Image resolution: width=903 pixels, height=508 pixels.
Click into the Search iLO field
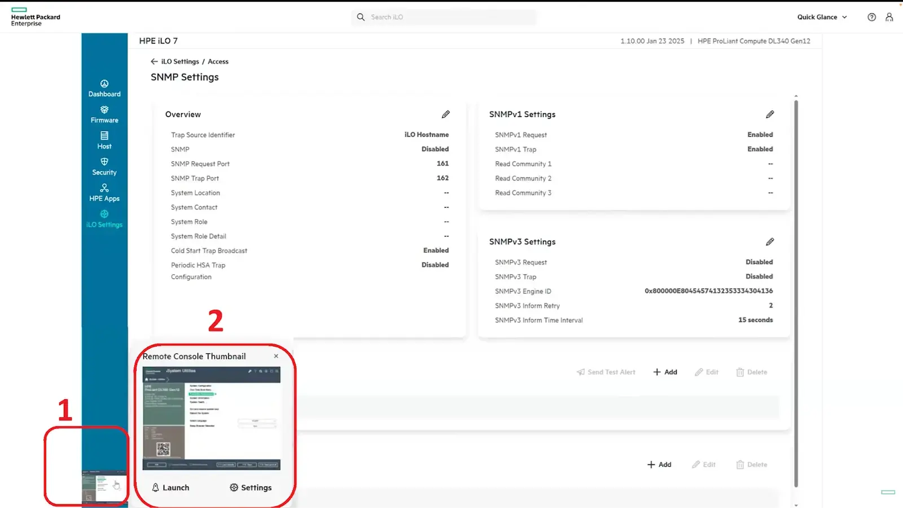[443, 17]
